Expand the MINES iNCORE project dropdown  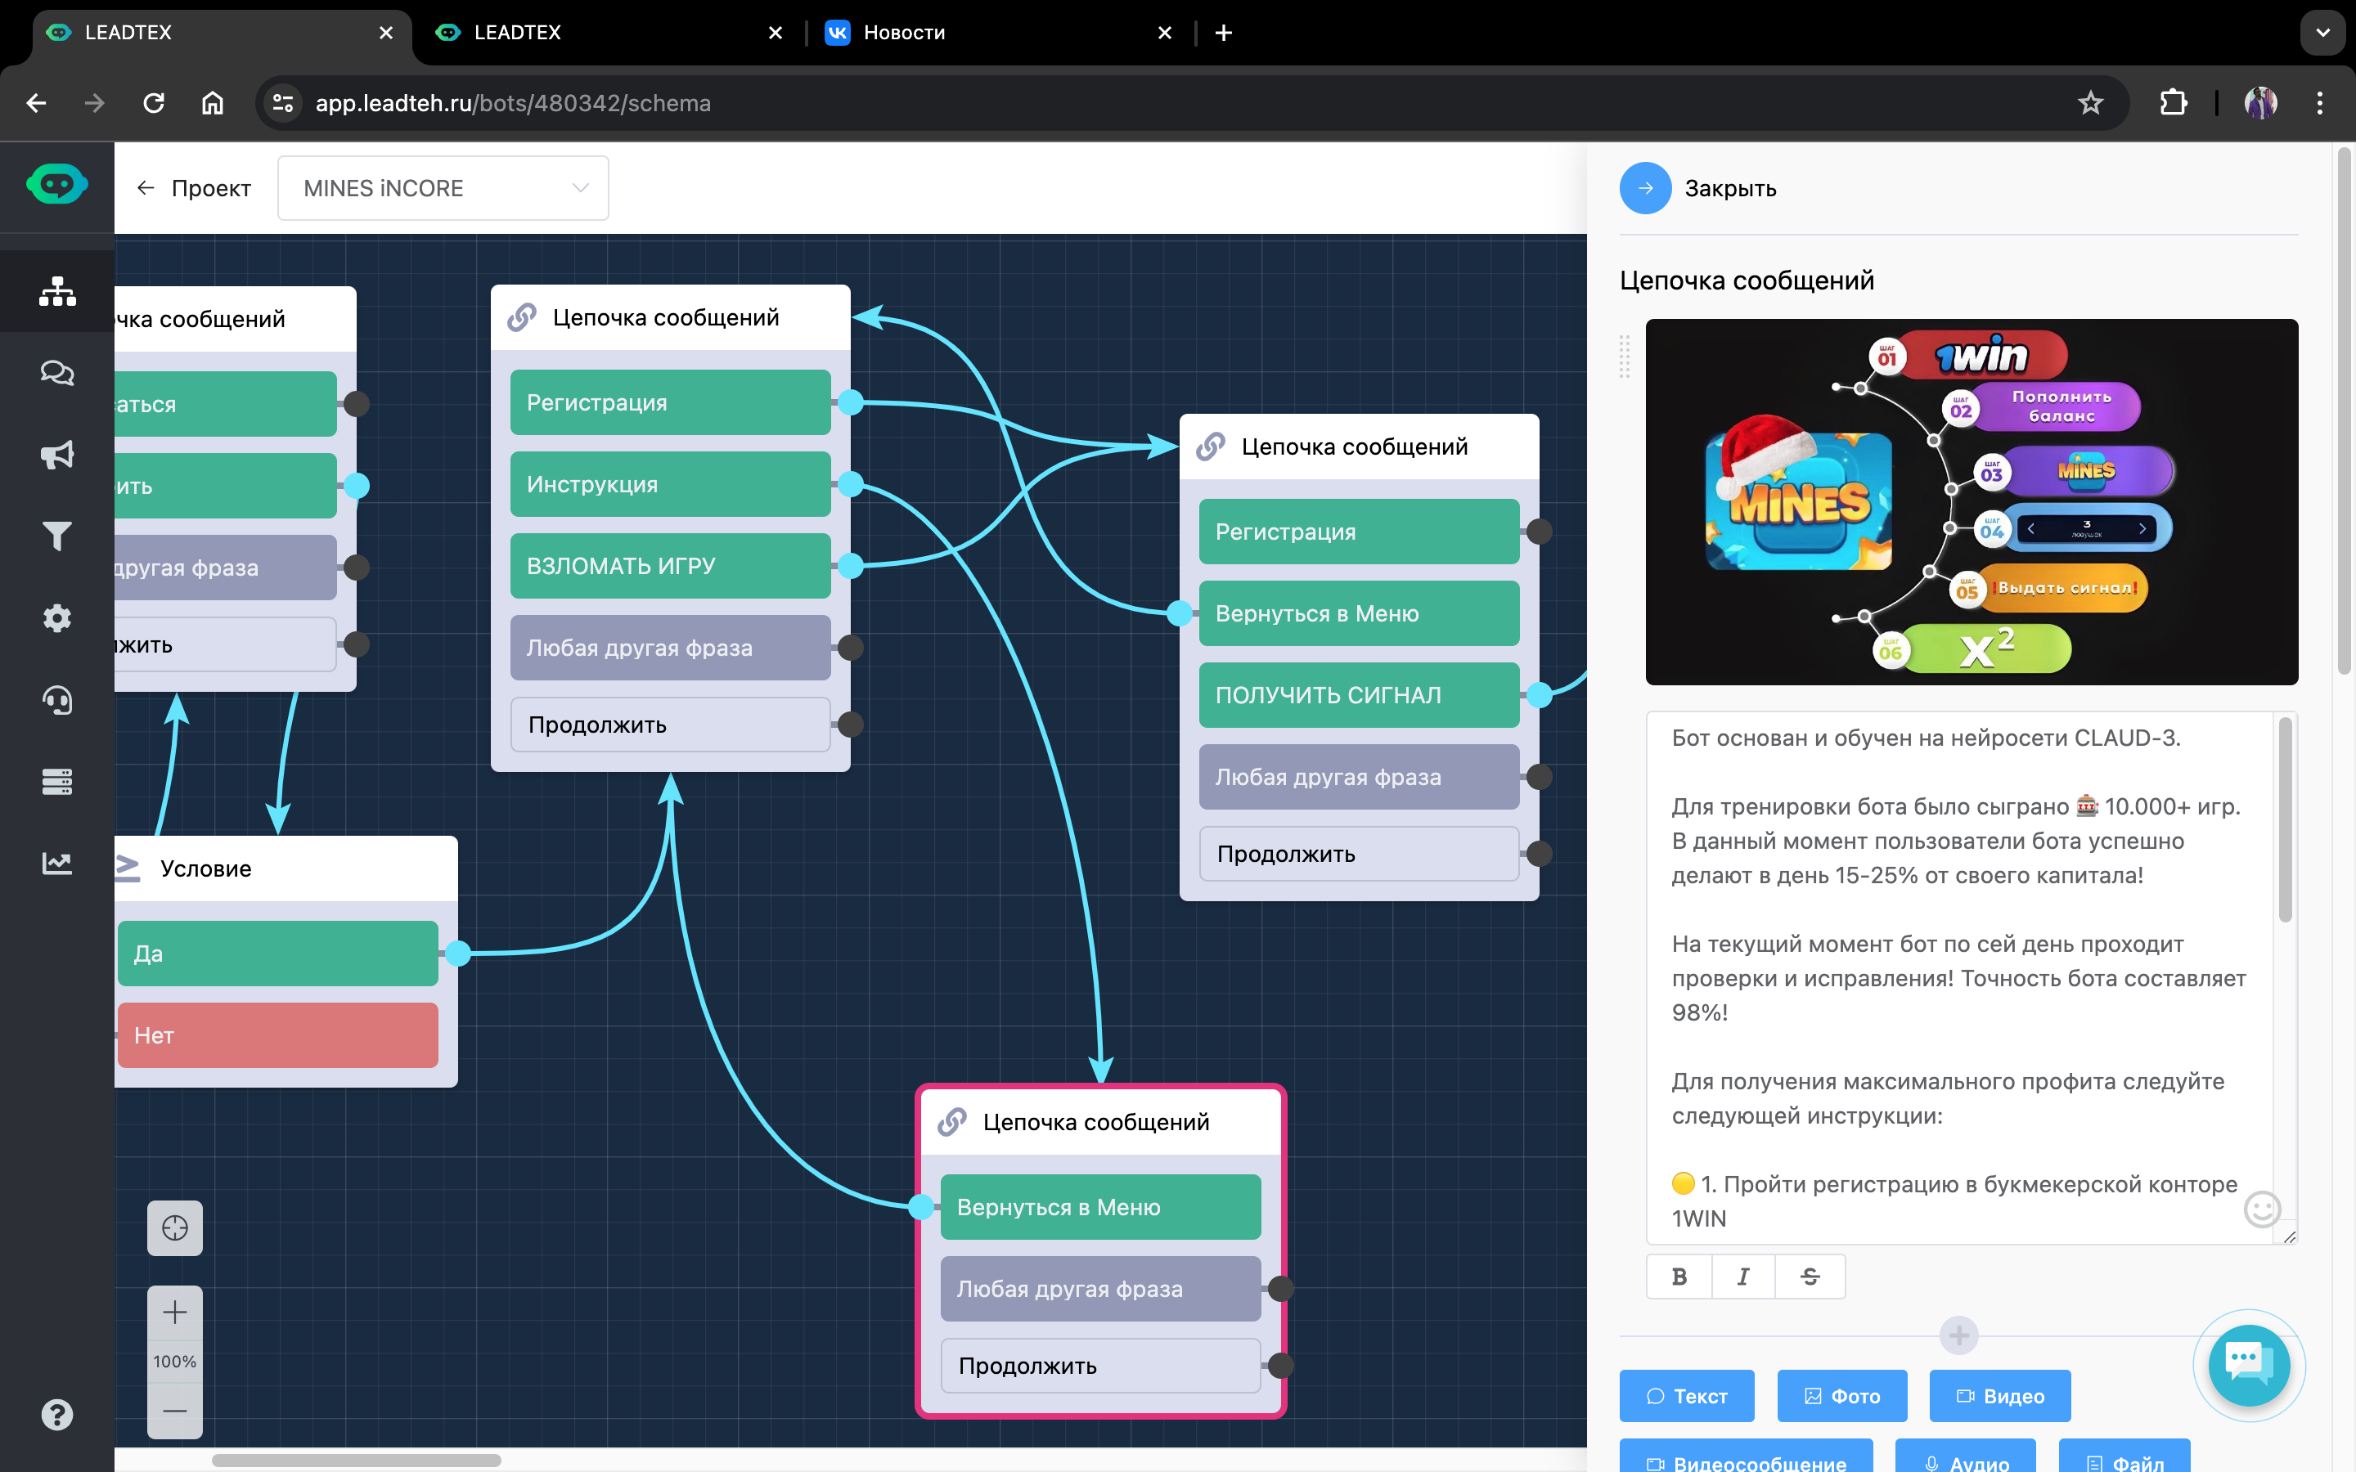(443, 188)
